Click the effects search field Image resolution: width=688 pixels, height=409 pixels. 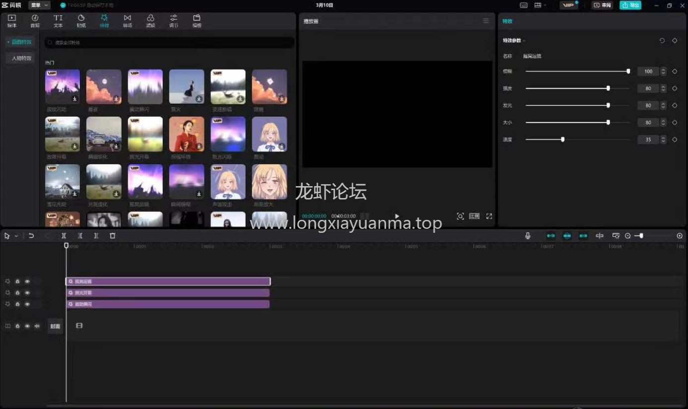point(170,43)
